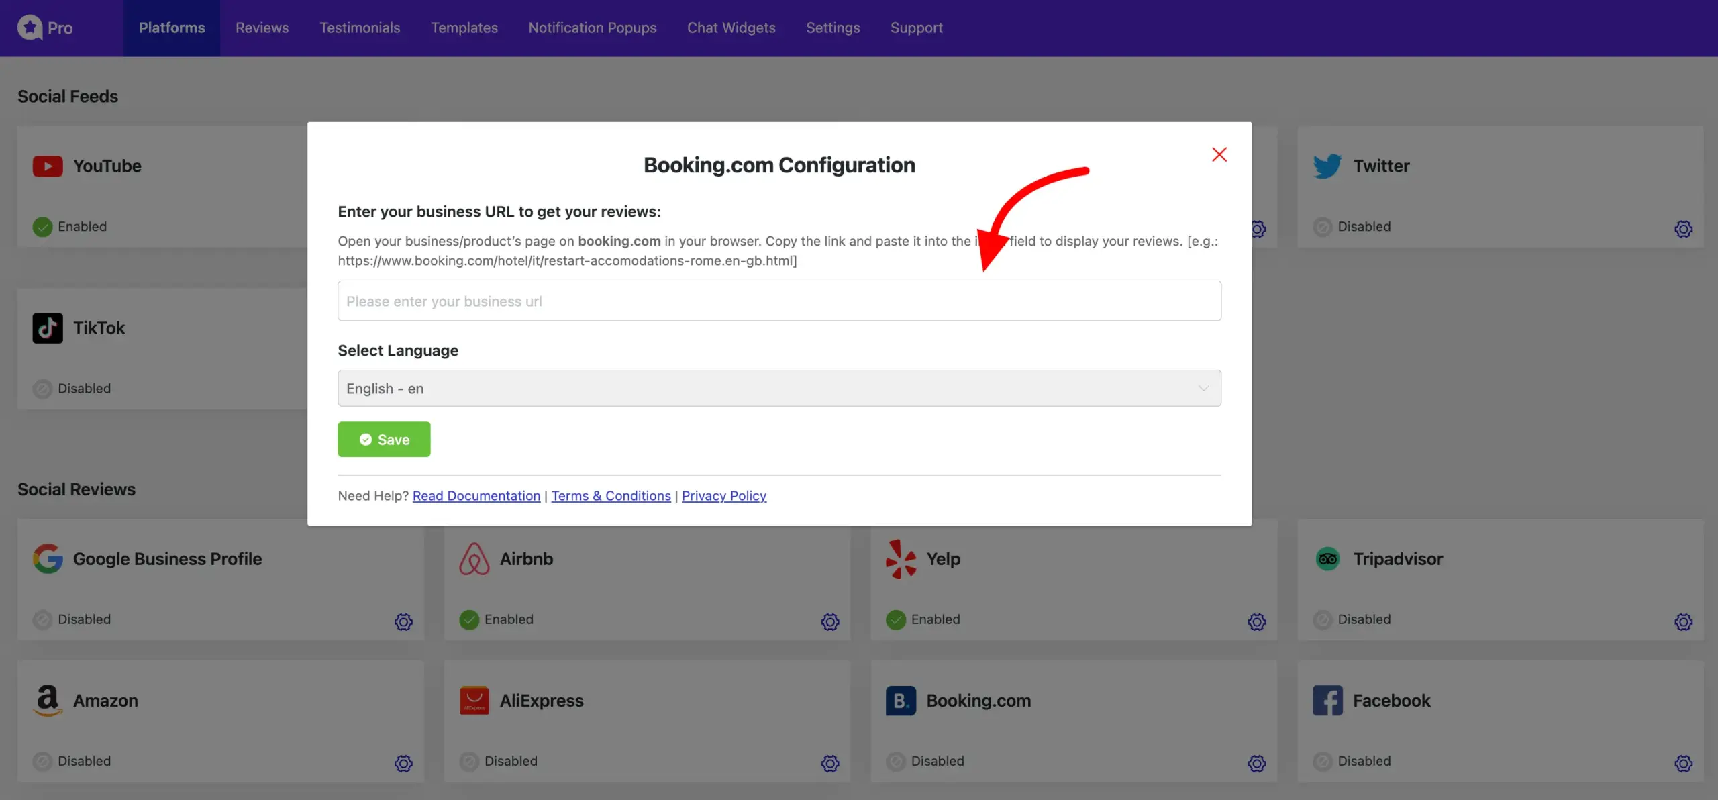Viewport: 1718px width, 800px height.
Task: Navigate to the Reviews tab
Action: 262,28
